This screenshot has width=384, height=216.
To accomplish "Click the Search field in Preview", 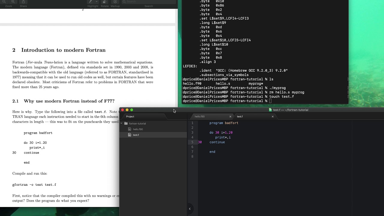I will tap(149, 1).
